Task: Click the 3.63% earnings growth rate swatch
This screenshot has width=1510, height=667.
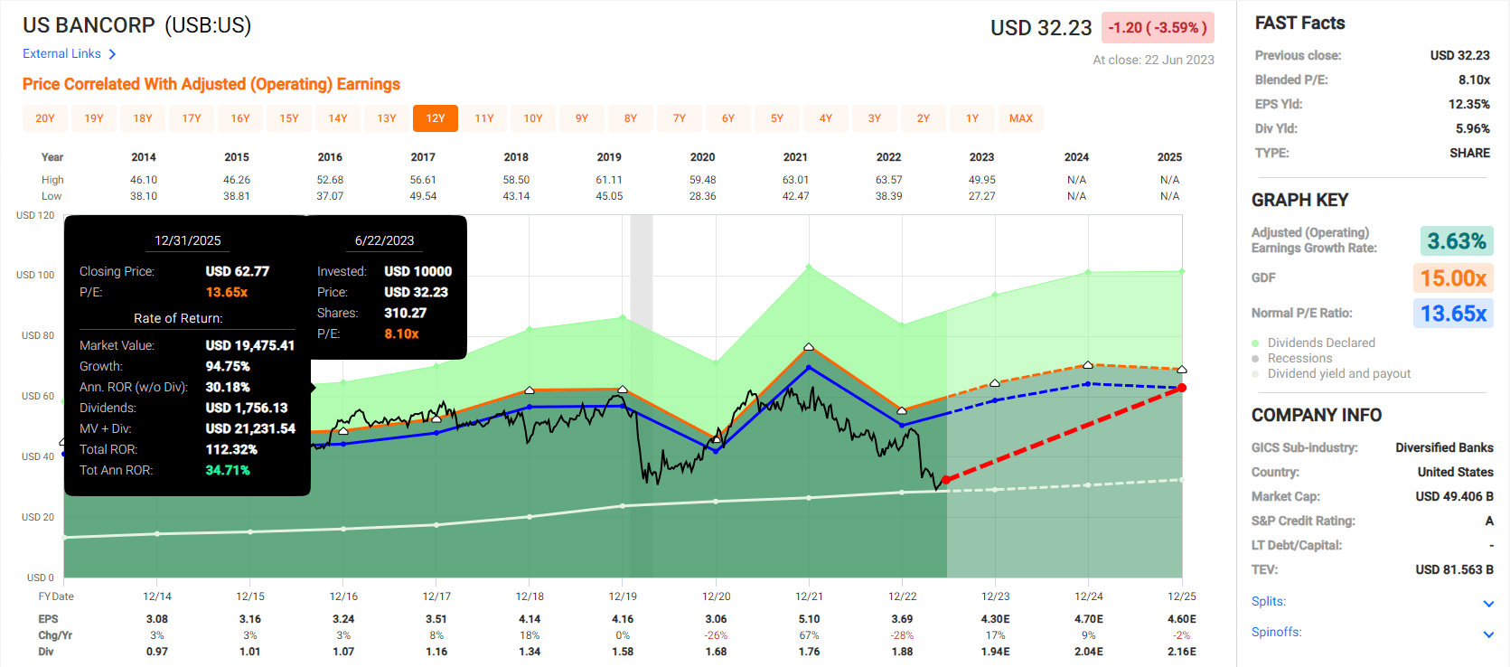Action: tap(1457, 241)
